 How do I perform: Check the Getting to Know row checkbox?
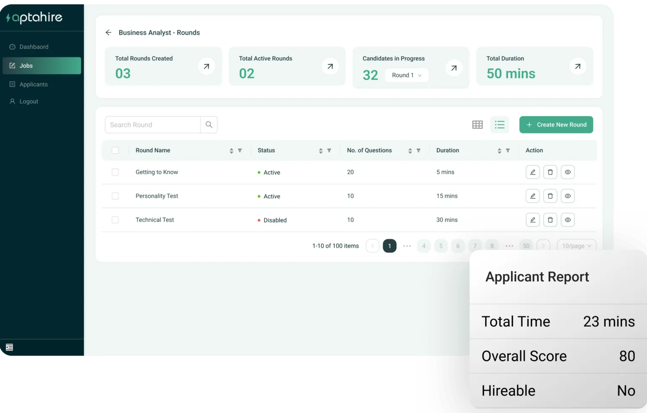[115, 172]
